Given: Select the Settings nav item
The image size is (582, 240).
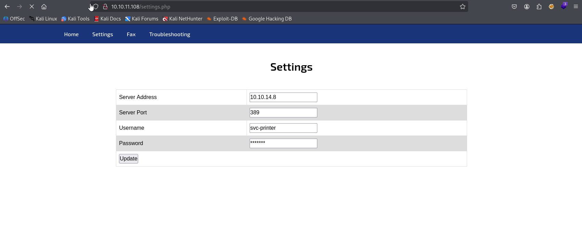Looking at the screenshot, I should (x=103, y=34).
